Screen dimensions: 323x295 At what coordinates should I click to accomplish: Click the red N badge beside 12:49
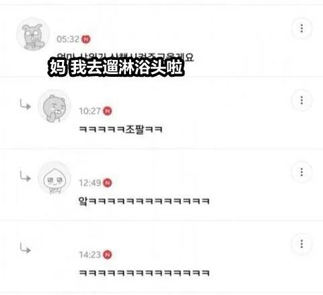pos(108,183)
